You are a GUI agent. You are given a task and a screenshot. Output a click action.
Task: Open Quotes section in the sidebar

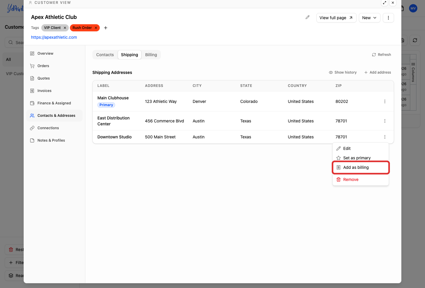54,78
